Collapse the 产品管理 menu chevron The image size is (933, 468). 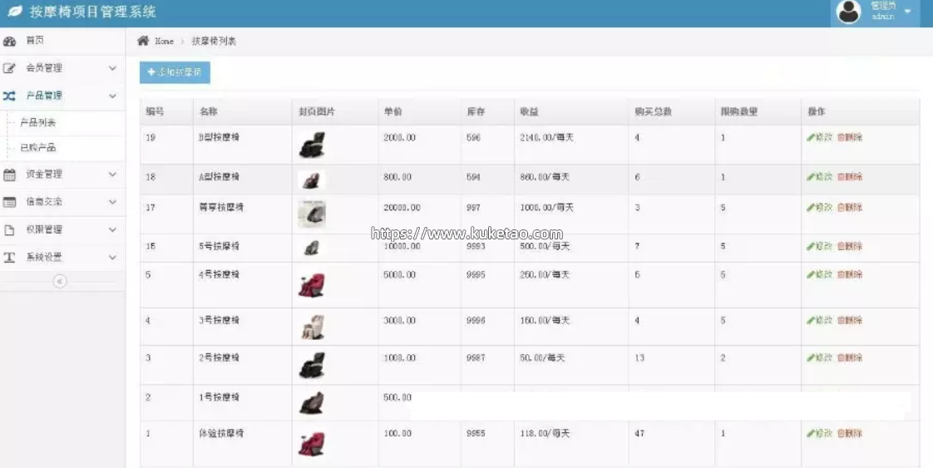112,96
